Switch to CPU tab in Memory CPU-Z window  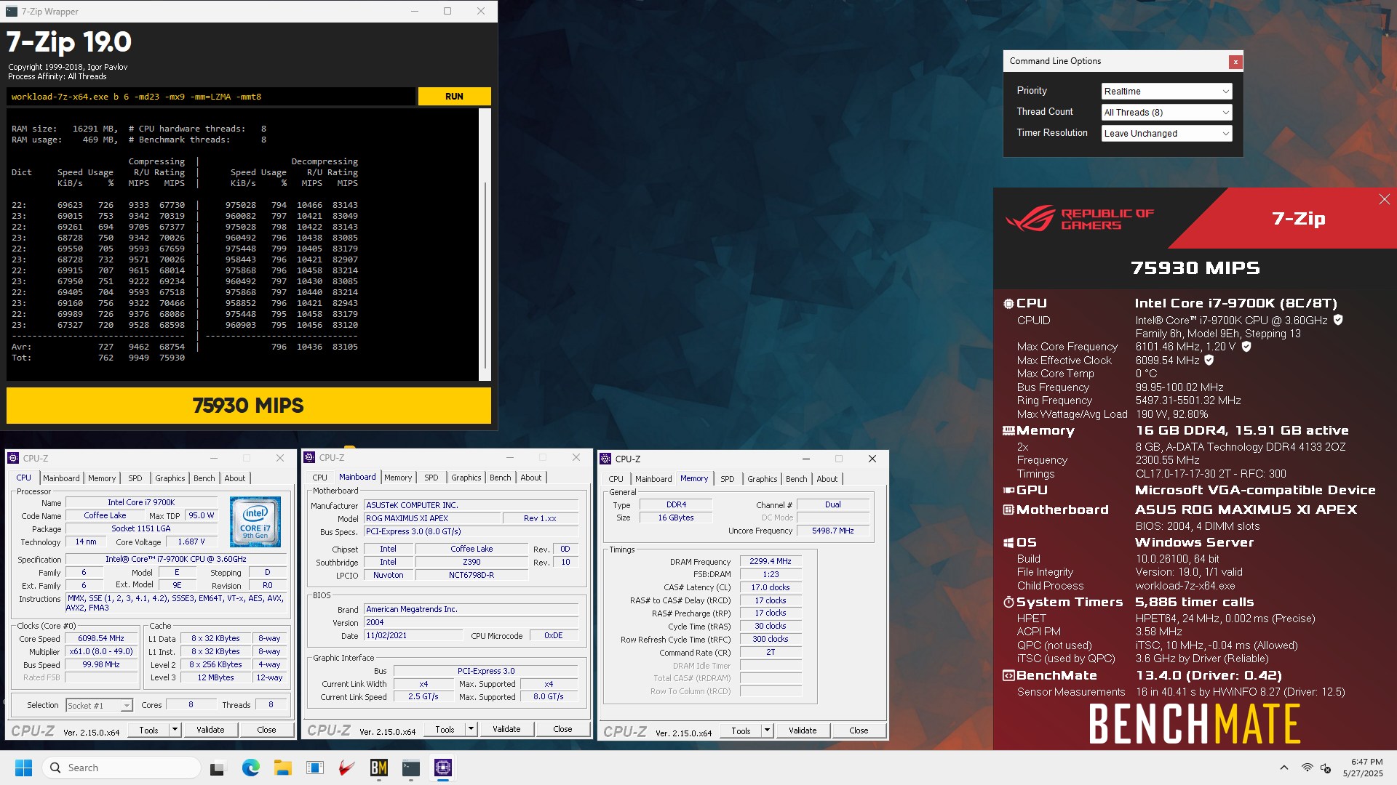[x=616, y=479]
